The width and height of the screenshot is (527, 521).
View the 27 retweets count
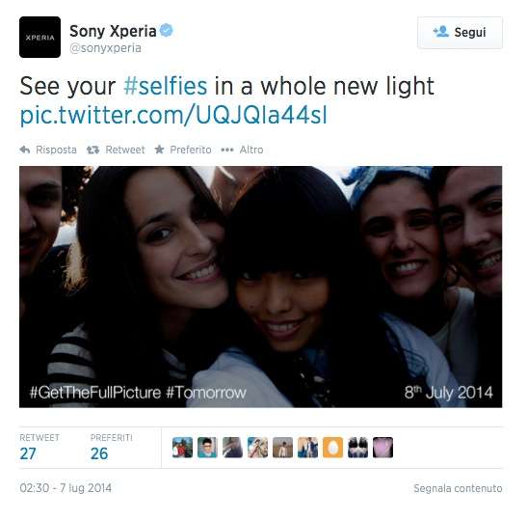[28, 453]
